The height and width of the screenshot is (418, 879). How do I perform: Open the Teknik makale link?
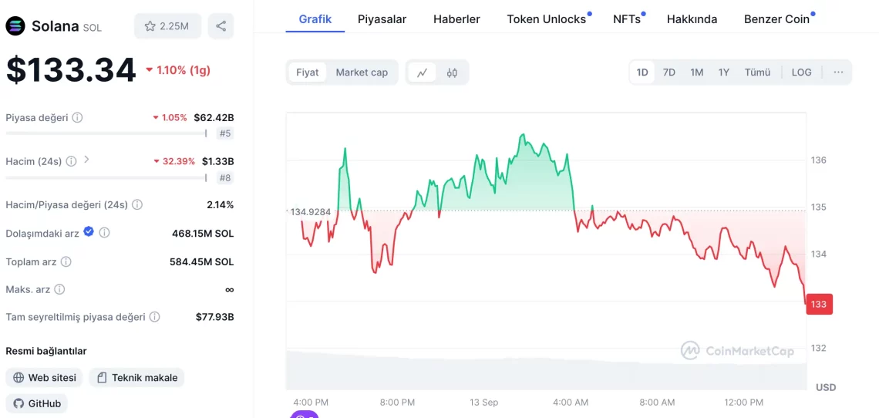tap(136, 378)
